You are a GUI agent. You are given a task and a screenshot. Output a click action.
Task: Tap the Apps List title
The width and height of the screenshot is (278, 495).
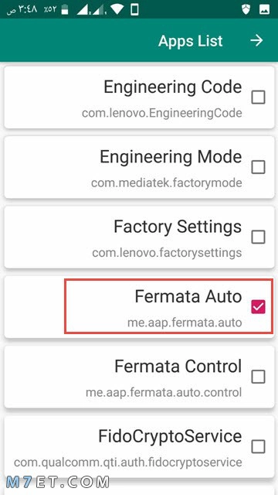point(191,41)
